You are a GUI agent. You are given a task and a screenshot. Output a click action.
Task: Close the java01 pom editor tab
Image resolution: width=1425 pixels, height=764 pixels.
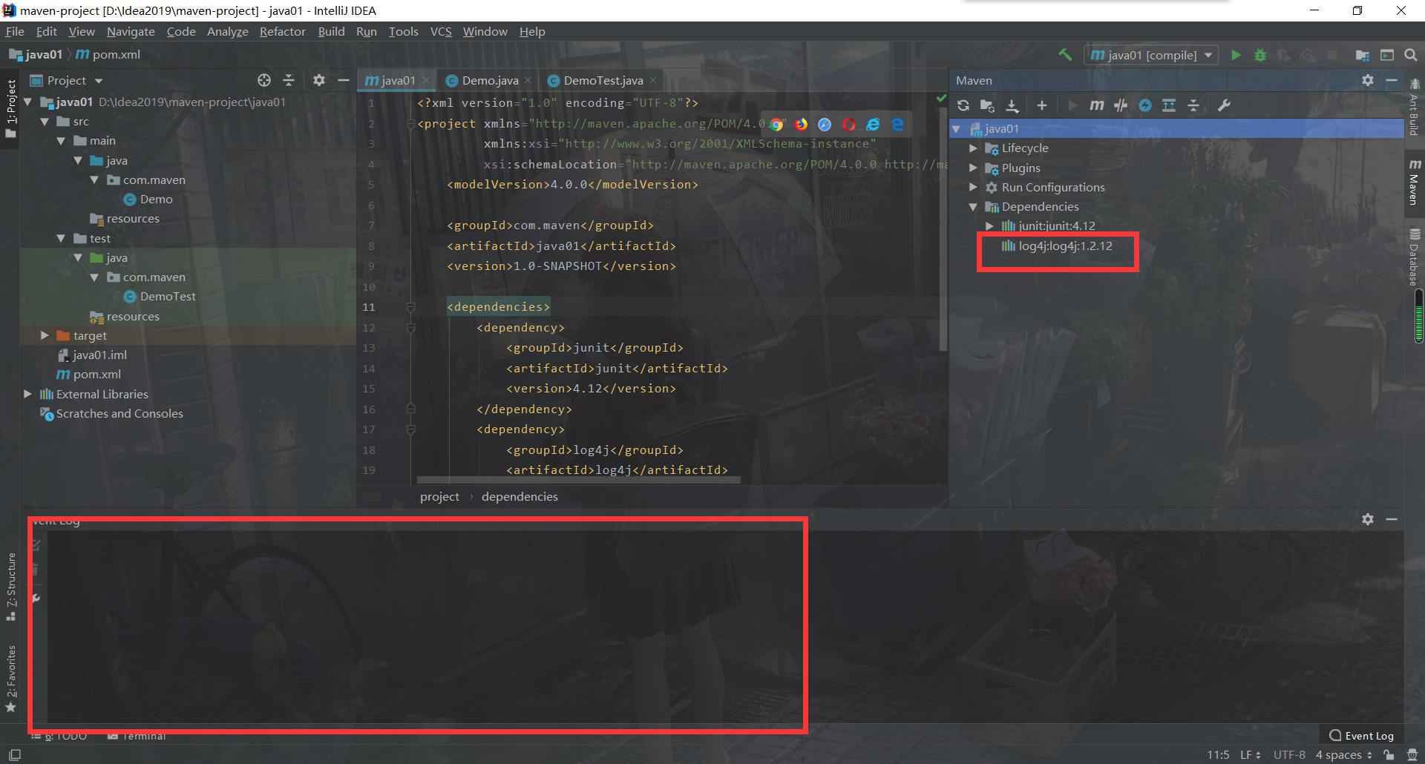click(426, 80)
